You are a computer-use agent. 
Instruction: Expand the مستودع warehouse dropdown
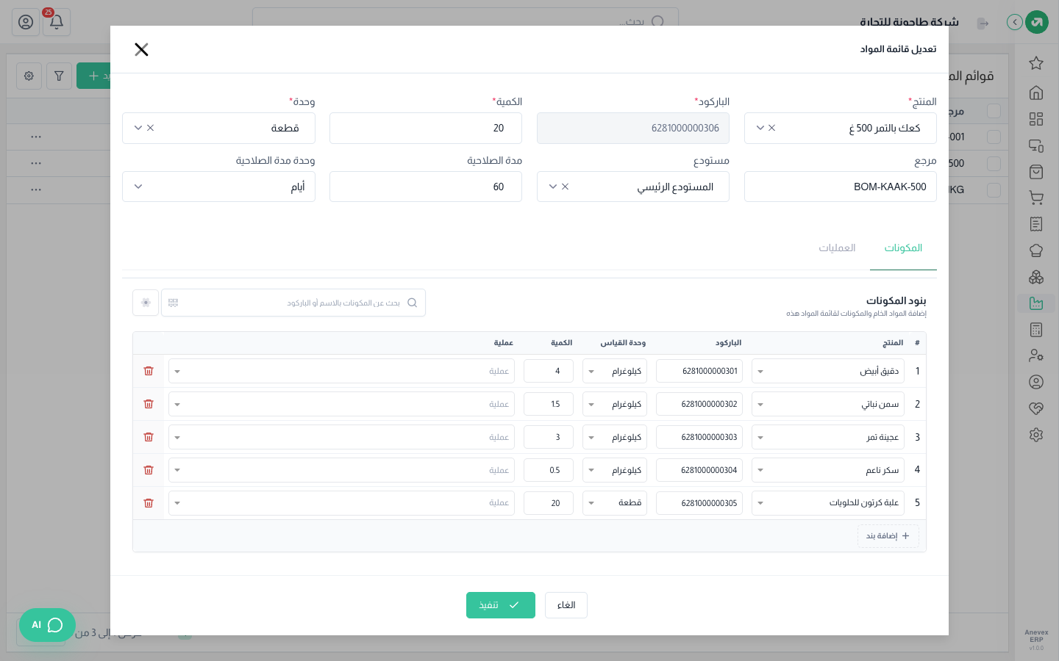(553, 187)
